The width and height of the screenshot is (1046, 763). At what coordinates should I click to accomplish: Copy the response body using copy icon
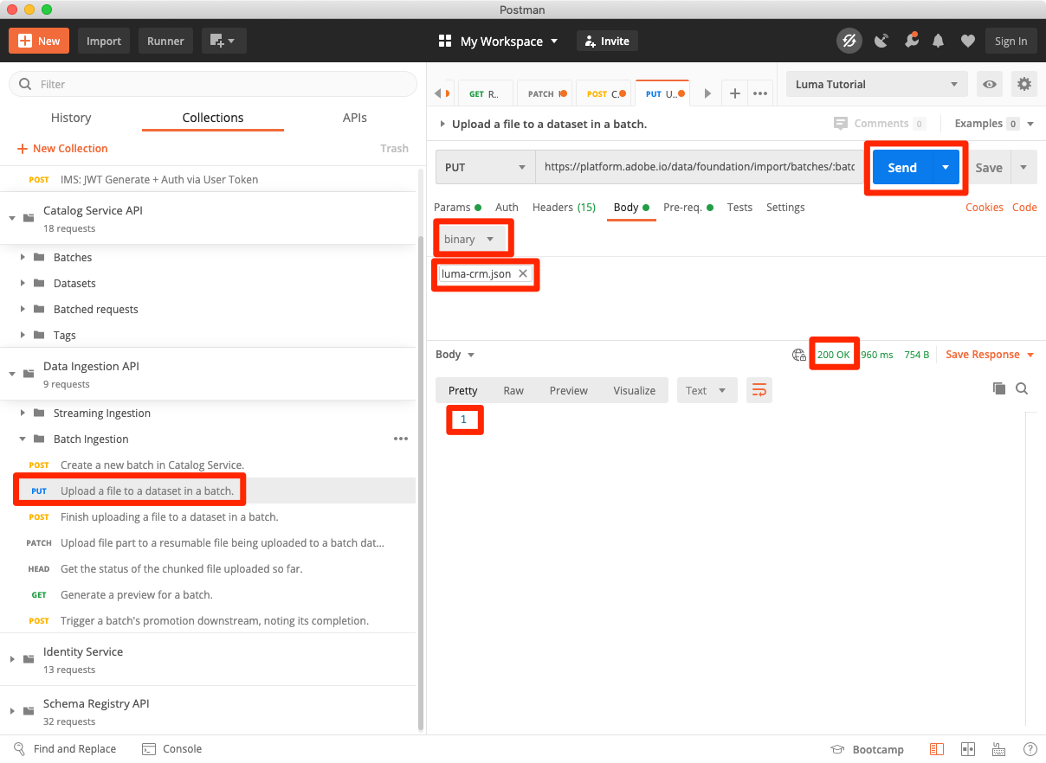click(999, 388)
